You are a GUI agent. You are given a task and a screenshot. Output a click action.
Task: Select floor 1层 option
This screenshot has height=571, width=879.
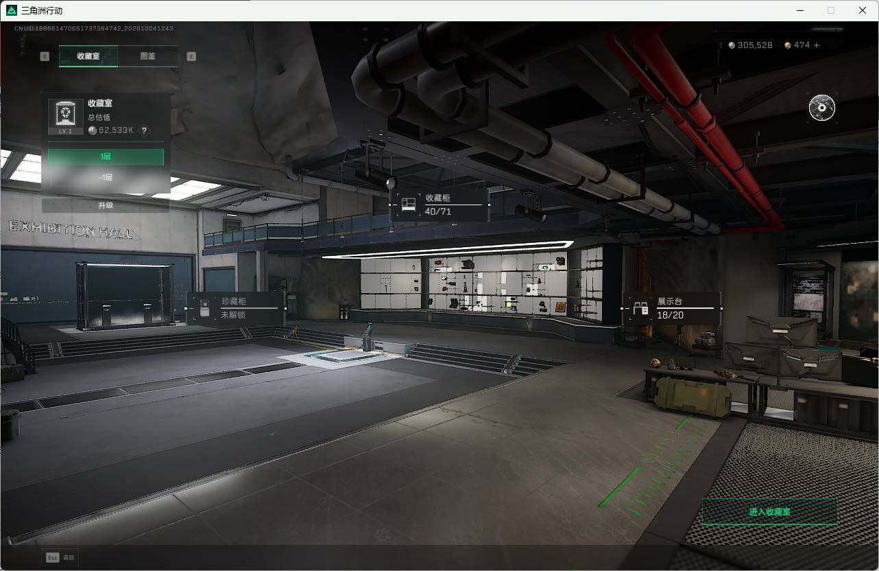point(106,157)
